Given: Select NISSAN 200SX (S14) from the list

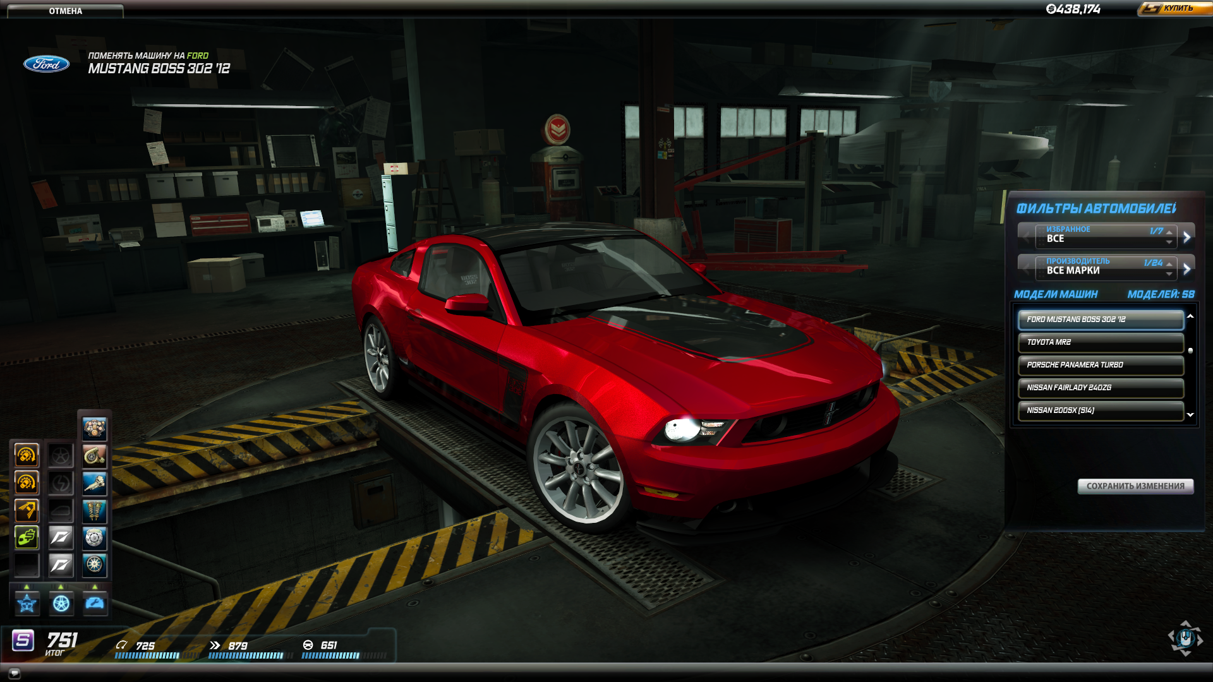Looking at the screenshot, I should (x=1101, y=410).
